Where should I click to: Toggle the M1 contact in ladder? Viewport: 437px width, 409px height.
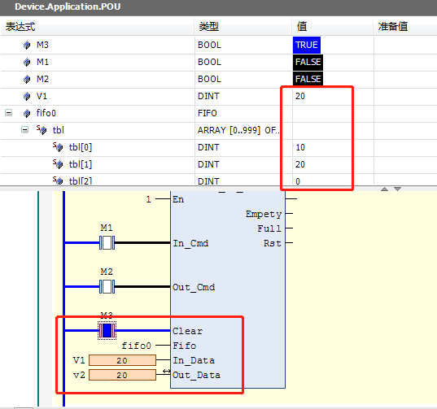tap(107, 243)
